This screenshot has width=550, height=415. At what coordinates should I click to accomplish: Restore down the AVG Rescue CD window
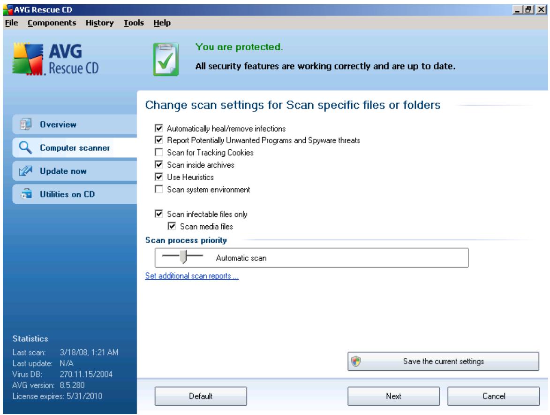click(x=528, y=10)
